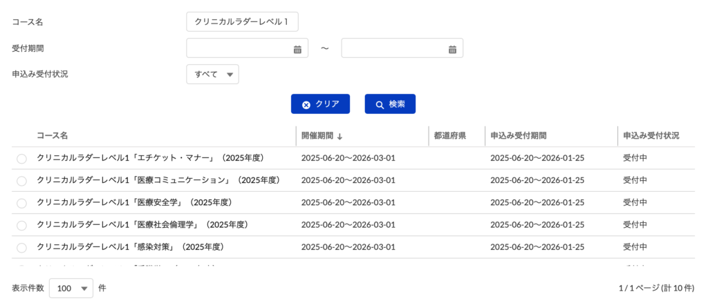Viewport: 708px width, 303px height.
Task: Open the end date calendar picker icon
Action: [x=452, y=49]
